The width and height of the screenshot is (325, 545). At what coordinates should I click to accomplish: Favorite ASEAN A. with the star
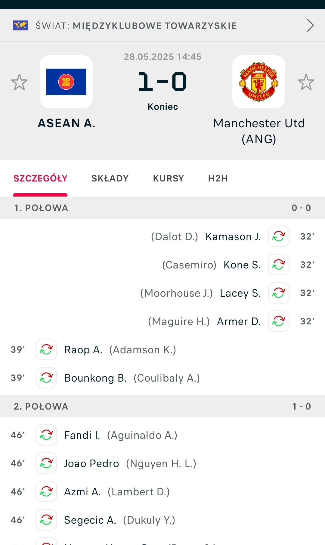point(19,82)
